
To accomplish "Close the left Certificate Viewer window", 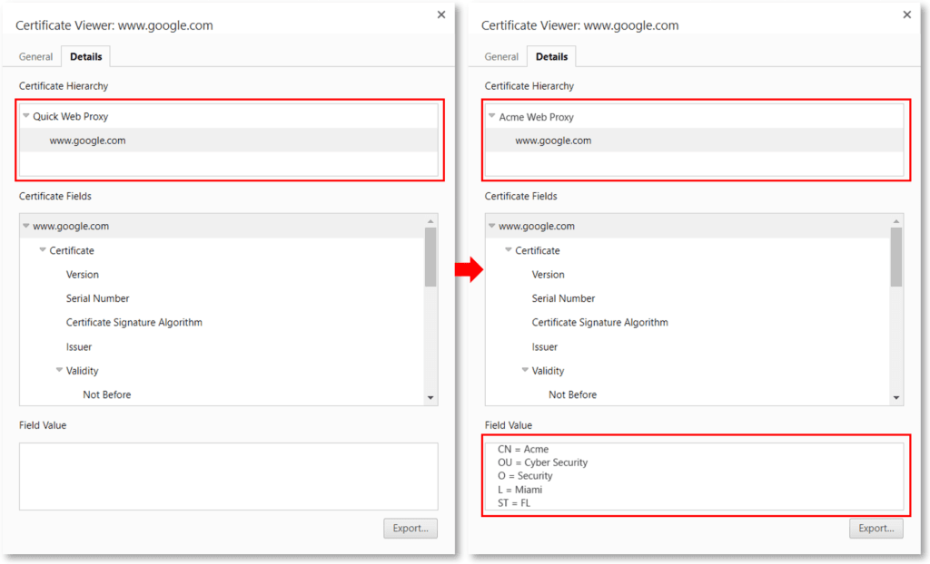I will tap(441, 15).
